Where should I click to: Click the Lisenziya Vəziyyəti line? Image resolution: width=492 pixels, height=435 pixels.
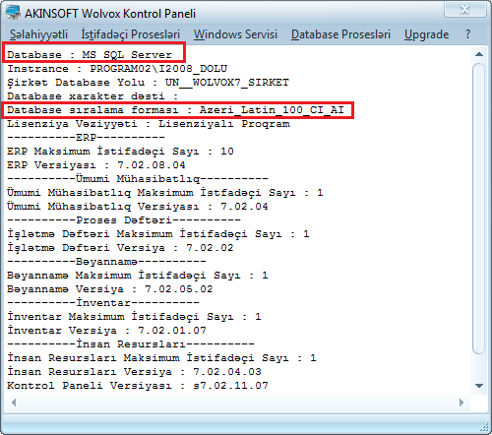[x=149, y=124]
